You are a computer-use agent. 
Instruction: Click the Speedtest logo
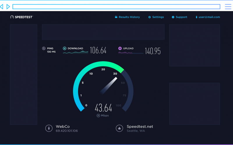point(22,17)
